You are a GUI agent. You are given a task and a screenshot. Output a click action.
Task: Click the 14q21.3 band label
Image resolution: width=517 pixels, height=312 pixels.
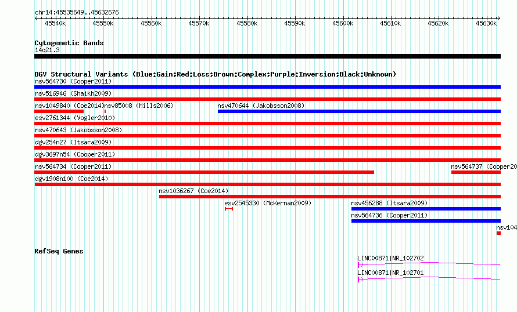coord(47,50)
